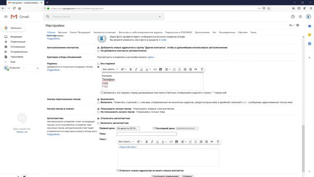Apply bulleted list in signature editor

180,69
